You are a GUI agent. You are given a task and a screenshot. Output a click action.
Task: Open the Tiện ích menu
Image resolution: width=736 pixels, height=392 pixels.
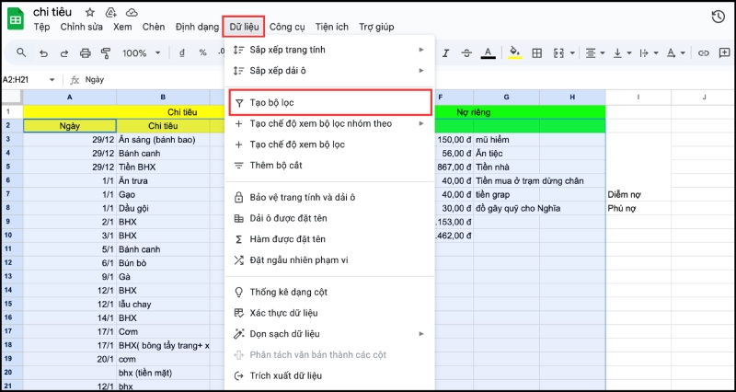[332, 27]
